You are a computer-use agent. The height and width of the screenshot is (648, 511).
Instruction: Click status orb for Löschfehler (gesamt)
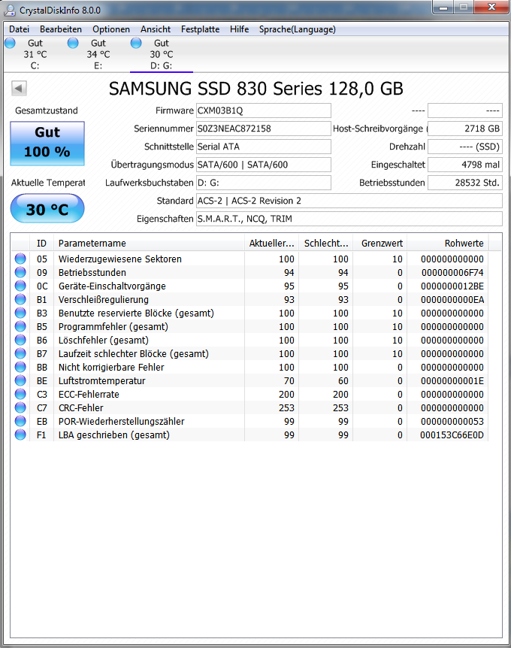[x=20, y=340]
